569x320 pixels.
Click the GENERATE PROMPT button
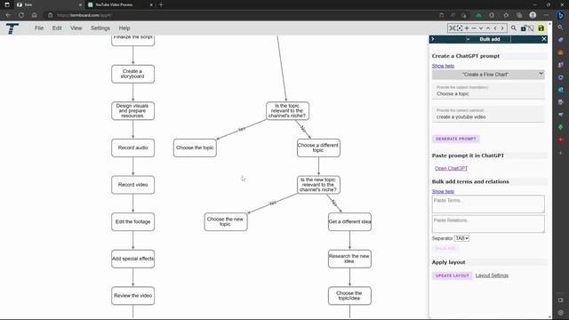coord(456,139)
